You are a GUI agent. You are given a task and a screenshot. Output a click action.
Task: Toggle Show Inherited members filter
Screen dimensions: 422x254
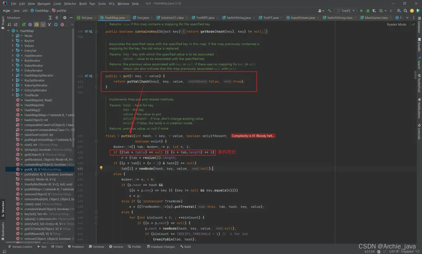coord(24,25)
